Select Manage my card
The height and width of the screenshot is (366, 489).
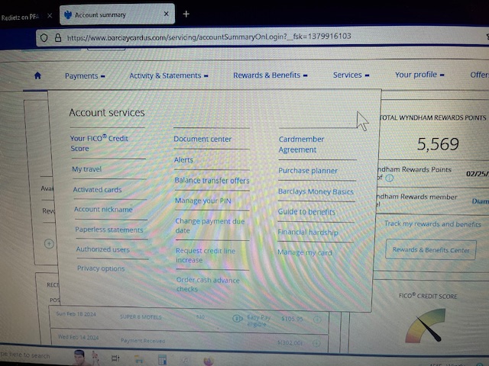click(305, 252)
